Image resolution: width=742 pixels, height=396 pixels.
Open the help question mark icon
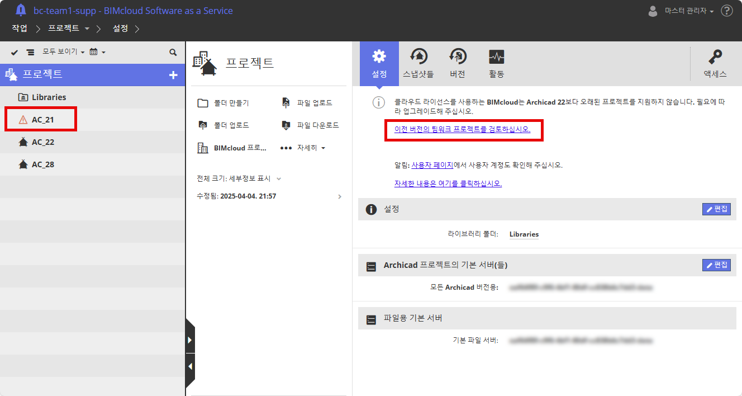727,11
